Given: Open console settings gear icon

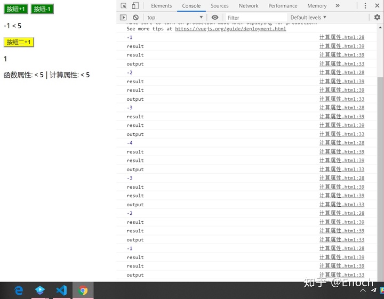Looking at the screenshot, I should (377, 17).
